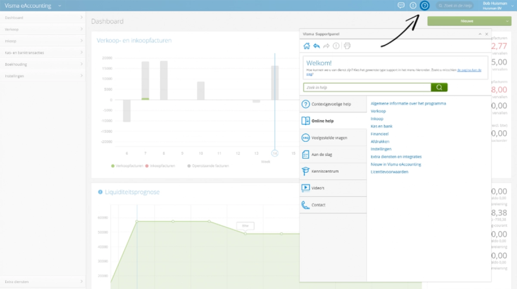This screenshot has height=289, width=517.
Task: Open the Bob Huisman user menu
Action: 498,6
